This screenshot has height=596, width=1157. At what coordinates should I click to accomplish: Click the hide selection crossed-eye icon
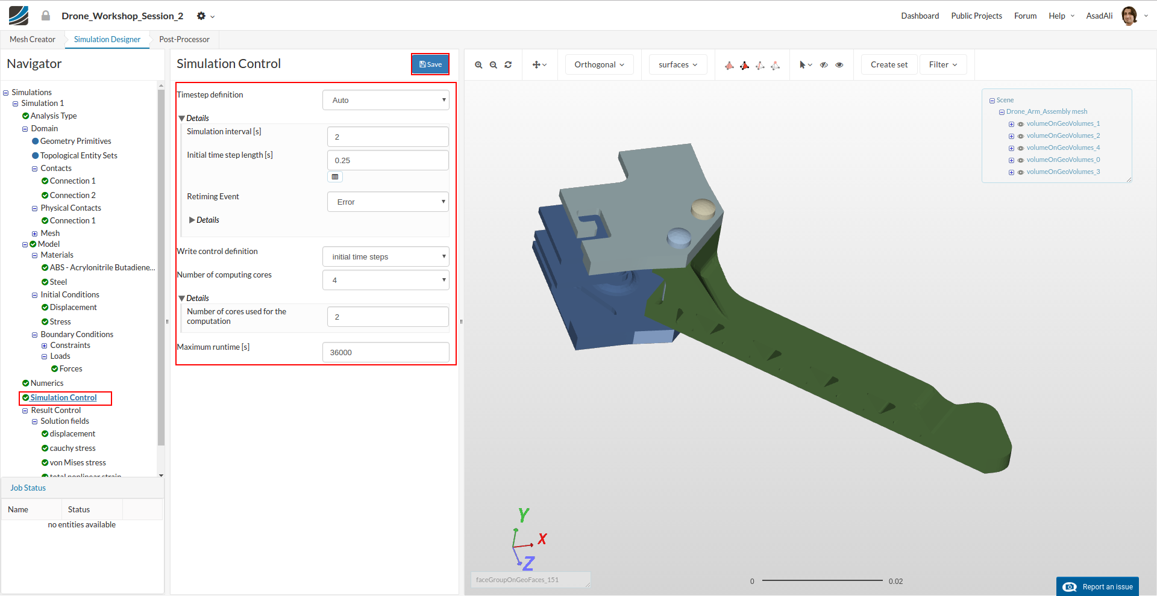(x=824, y=65)
